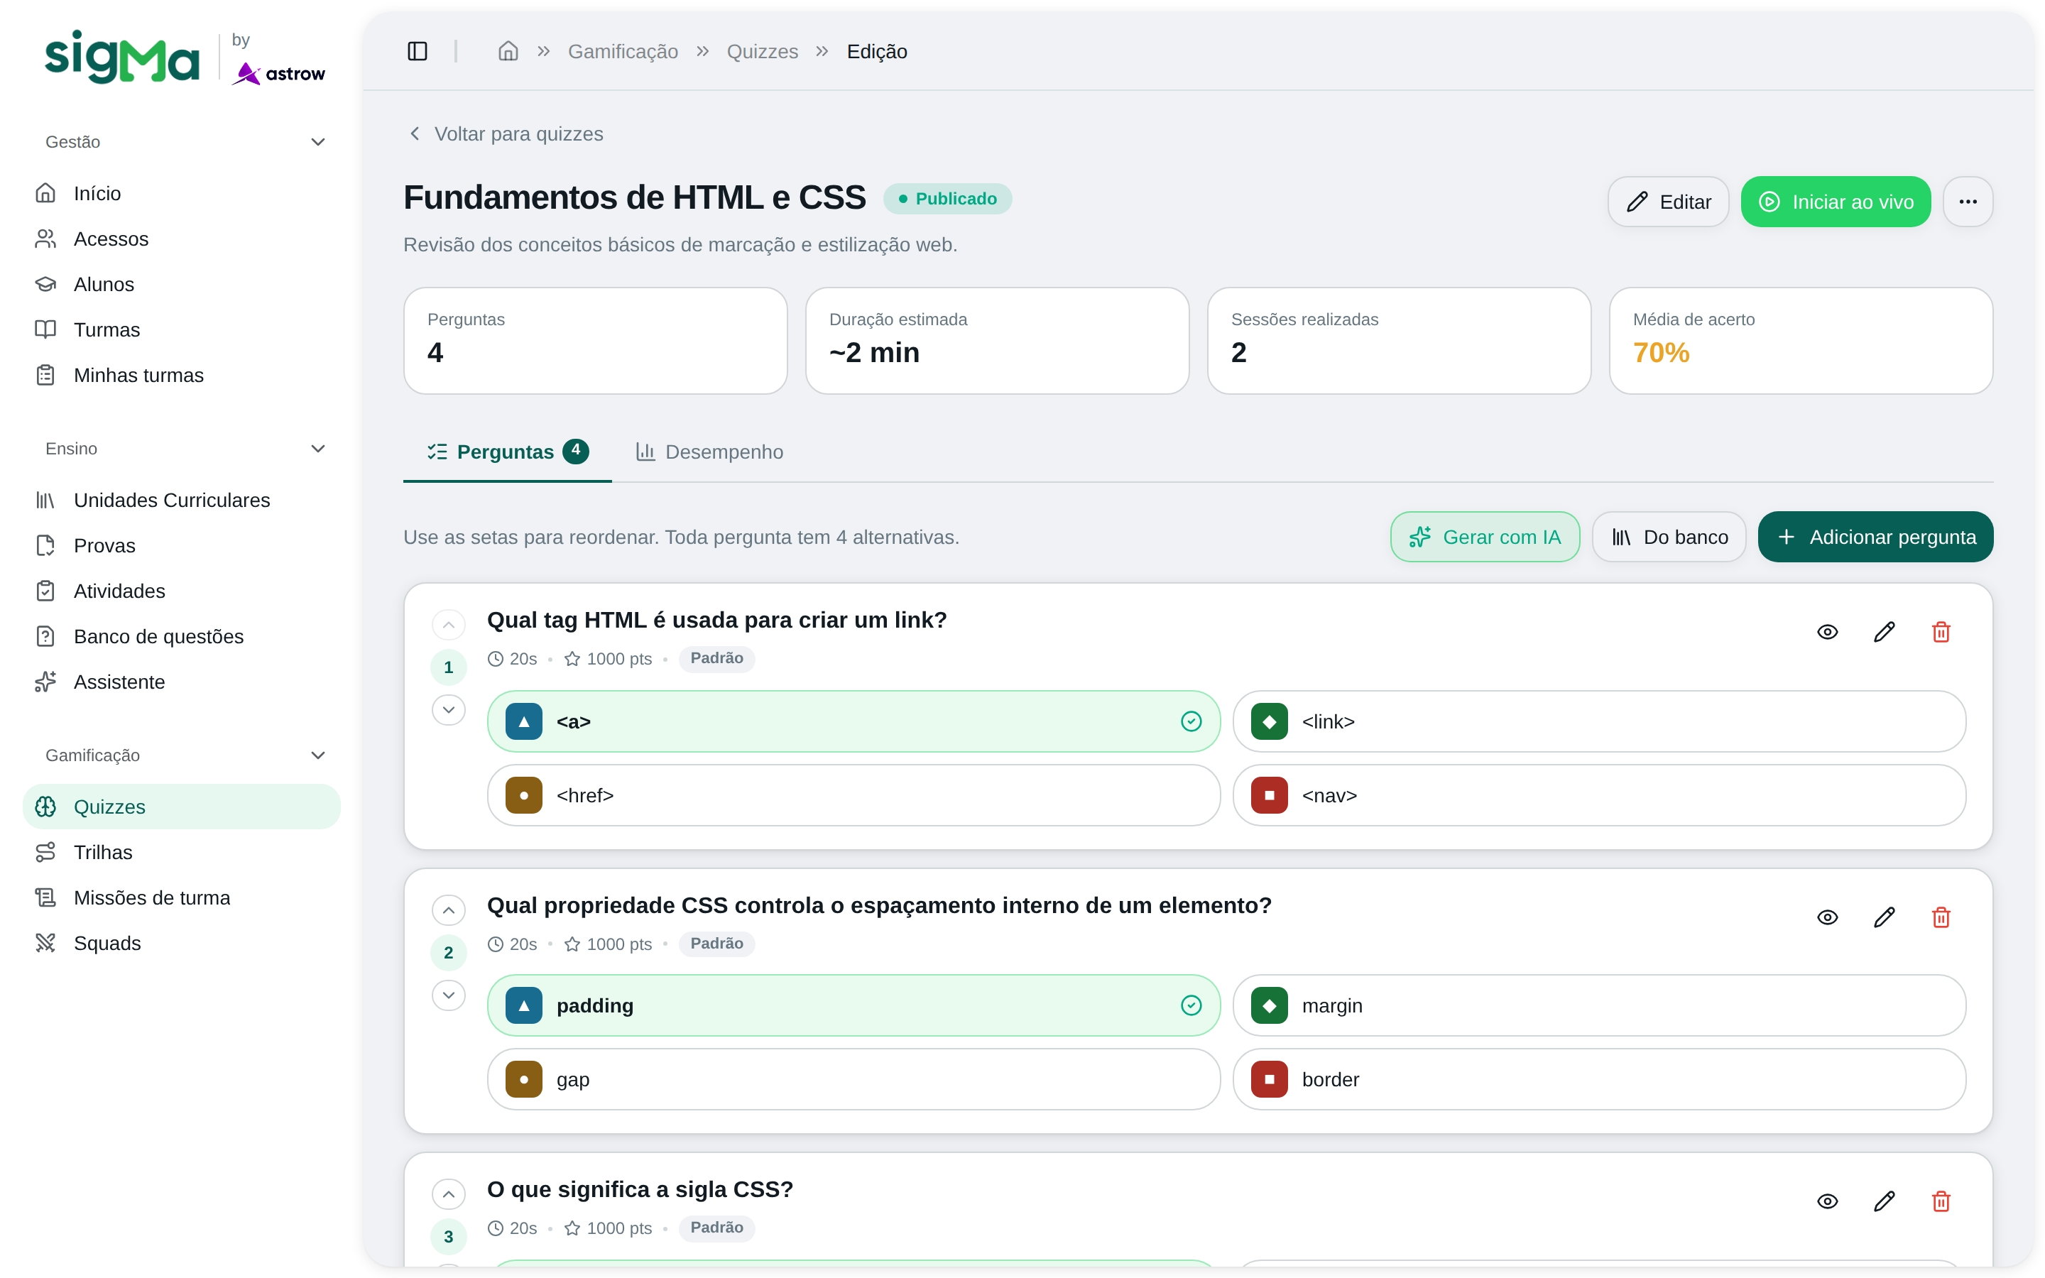This screenshot has width=2045, height=1278.
Task: Delete the CSS padding question
Action: [1941, 917]
